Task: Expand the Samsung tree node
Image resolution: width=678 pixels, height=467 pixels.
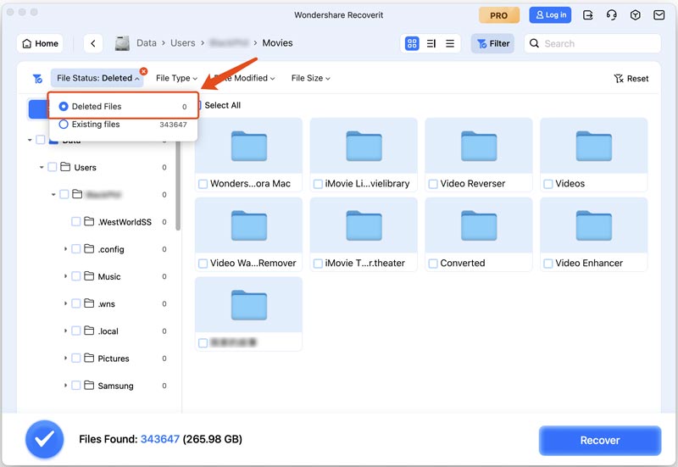Action: point(65,386)
